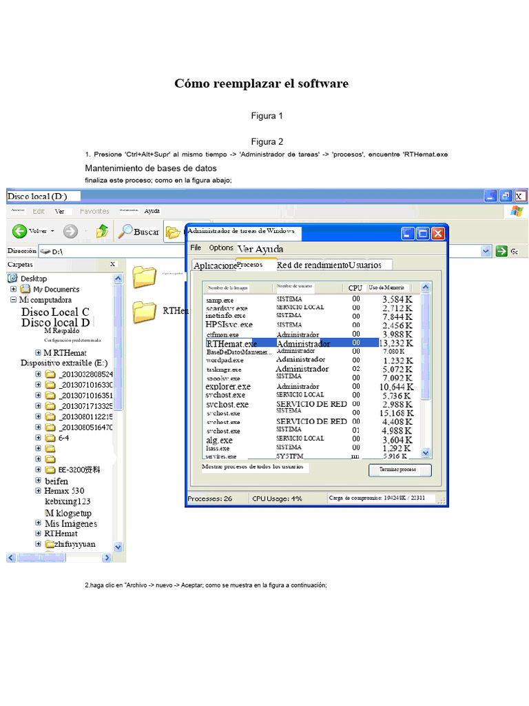This screenshot has height=706, width=529.
Task: Expand the RTHemat node under Disco local D
Action: [x=39, y=352]
